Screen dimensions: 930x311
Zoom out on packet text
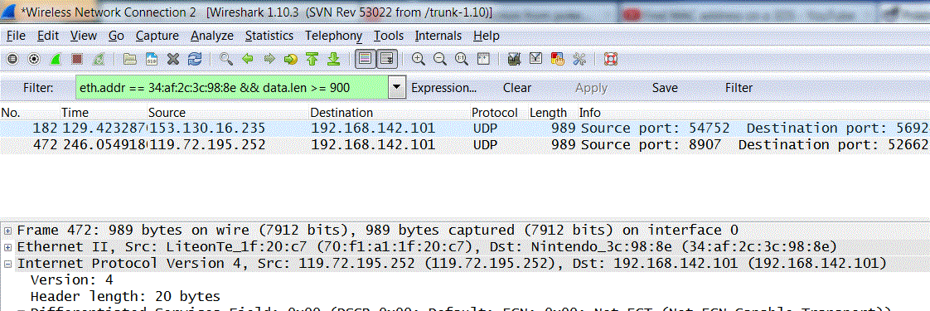coord(440,59)
